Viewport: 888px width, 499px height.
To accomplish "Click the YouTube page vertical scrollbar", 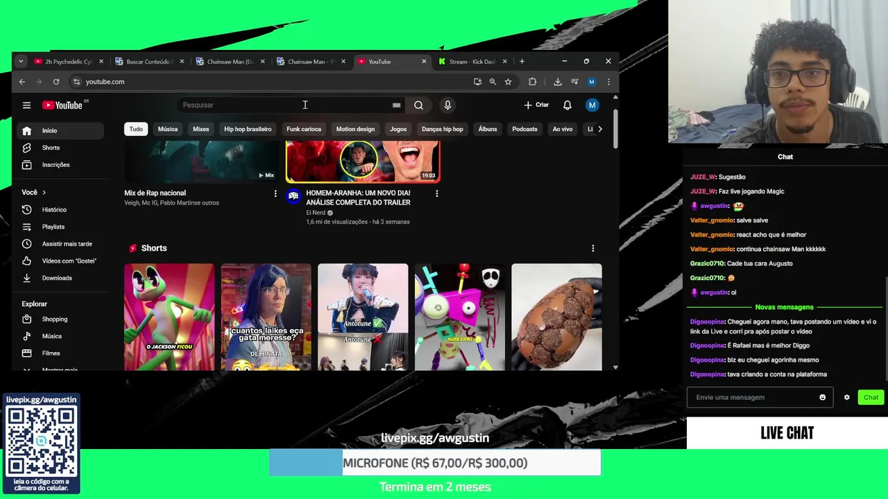I will 615,128.
